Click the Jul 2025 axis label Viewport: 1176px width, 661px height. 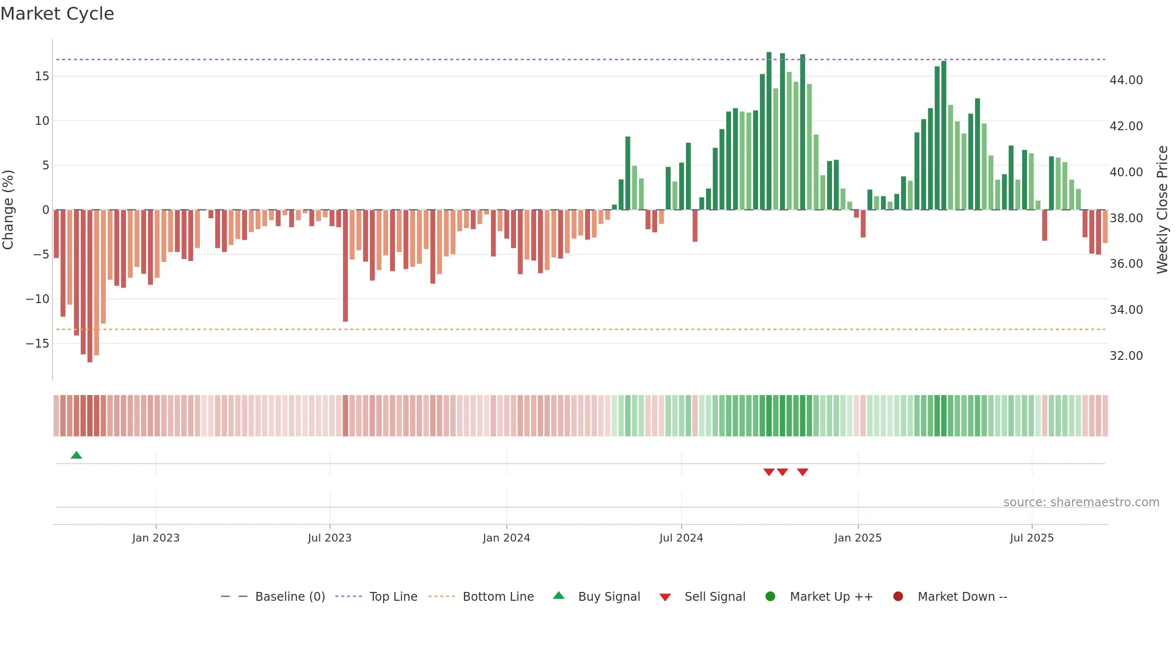(1032, 538)
